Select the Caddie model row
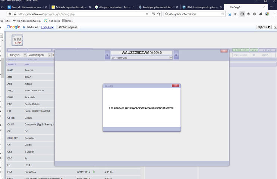This screenshot has height=179, width=277. 31,118
